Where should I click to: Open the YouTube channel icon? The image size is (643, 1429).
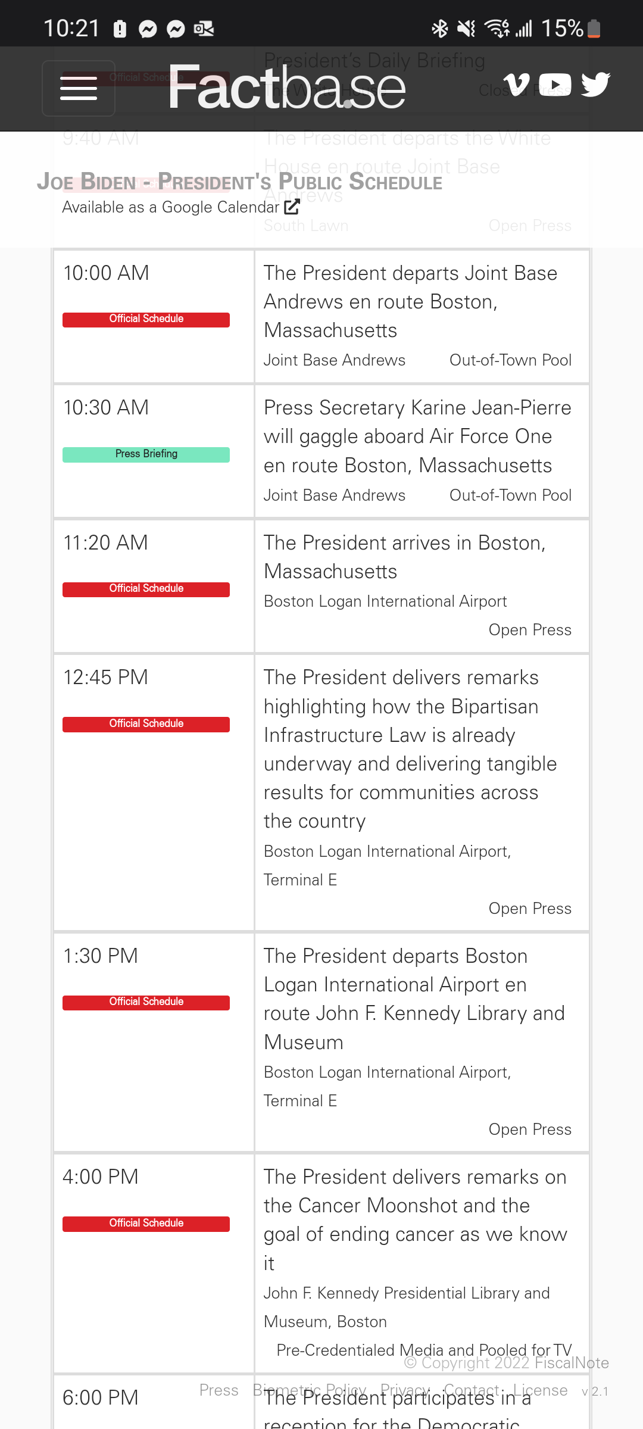555,85
